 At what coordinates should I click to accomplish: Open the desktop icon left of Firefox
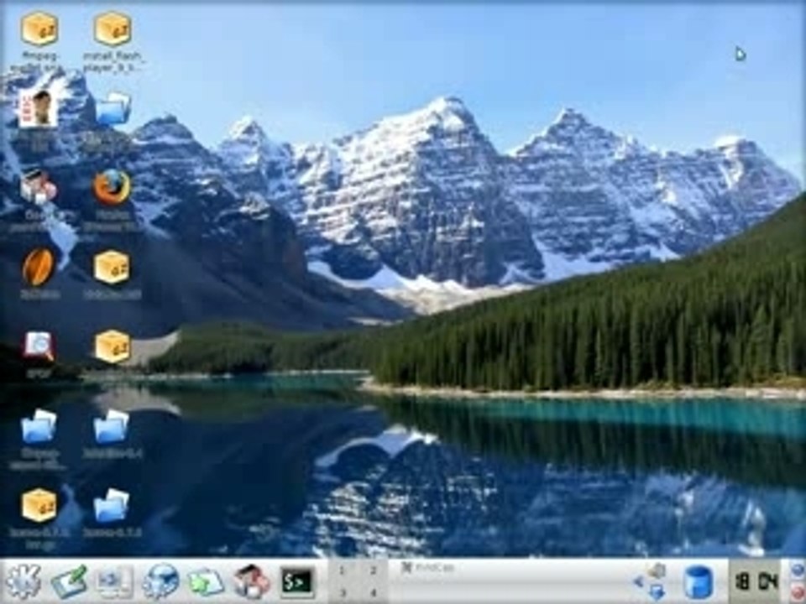tap(38, 187)
